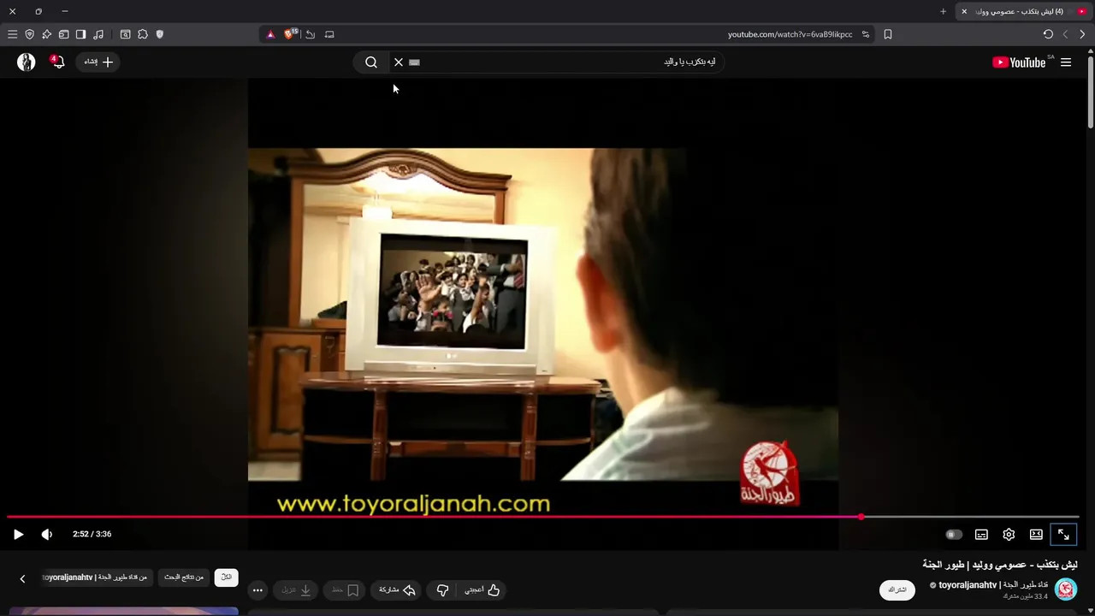Navigate forward with the right browser arrow
Screen dimensions: 1095x616
pyautogui.click(x=1083, y=34)
